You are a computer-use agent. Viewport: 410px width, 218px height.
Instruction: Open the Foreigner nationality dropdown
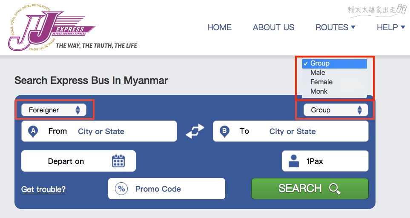54,110
